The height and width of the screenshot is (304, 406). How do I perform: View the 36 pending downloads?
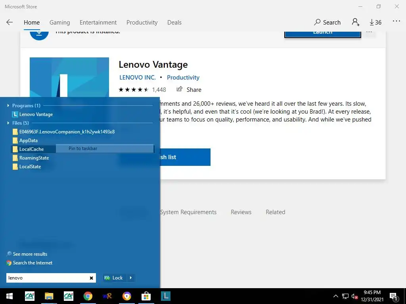375,23
